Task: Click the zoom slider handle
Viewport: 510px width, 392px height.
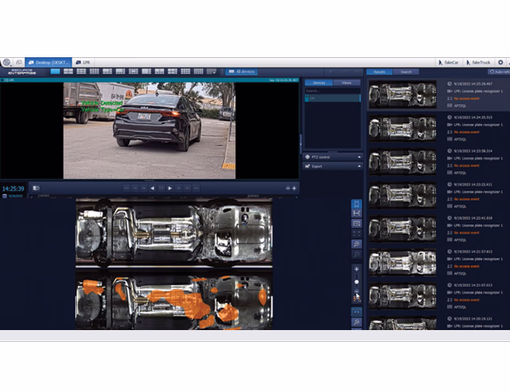Action: pos(357,281)
